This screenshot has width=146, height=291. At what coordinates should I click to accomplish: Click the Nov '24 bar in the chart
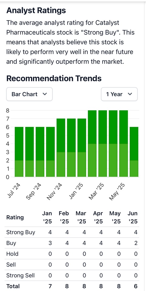61,148
